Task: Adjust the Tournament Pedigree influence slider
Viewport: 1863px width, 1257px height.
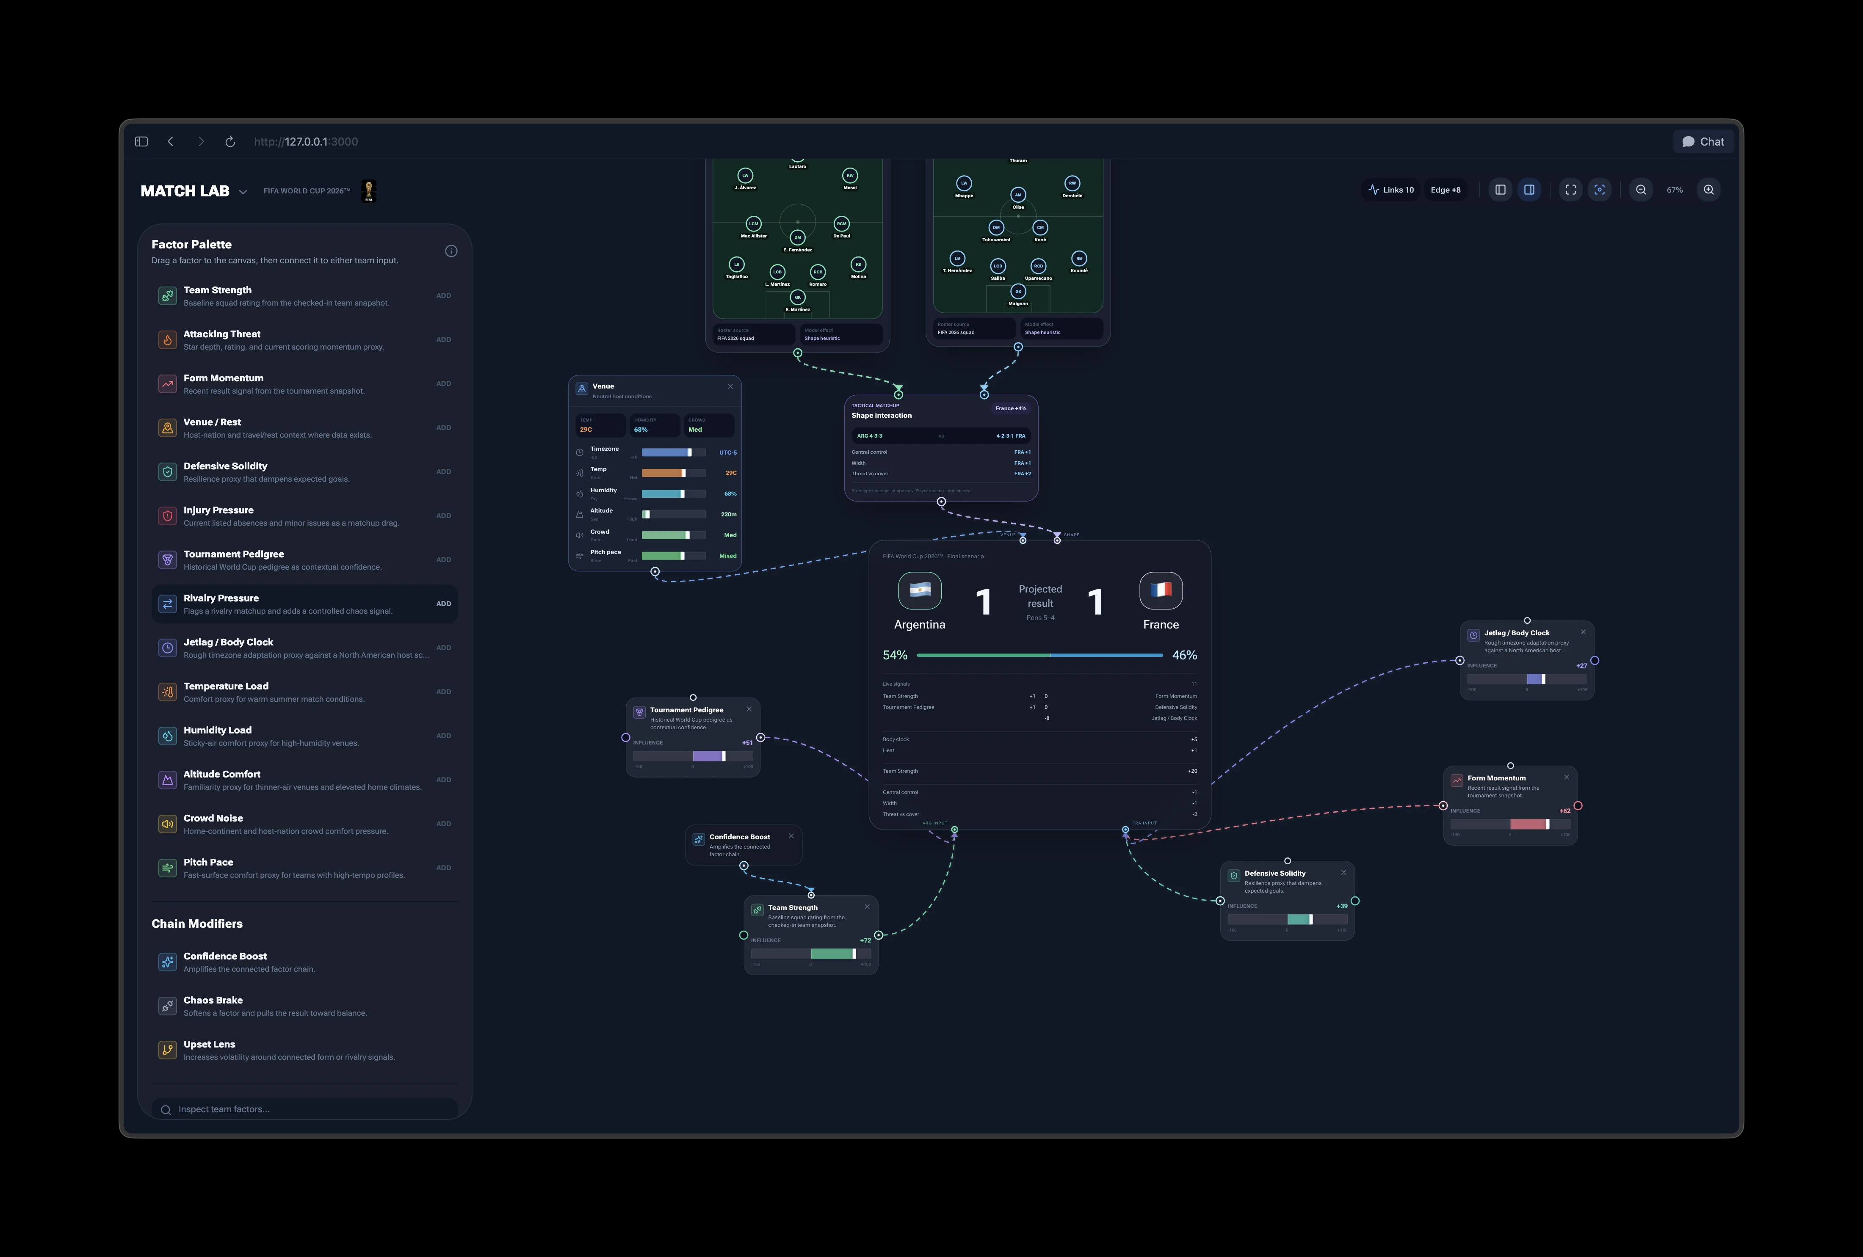Action: click(693, 756)
